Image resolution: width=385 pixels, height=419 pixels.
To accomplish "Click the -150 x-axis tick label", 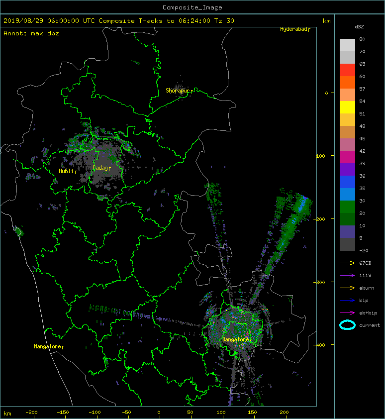I will pyautogui.click(x=63, y=413).
